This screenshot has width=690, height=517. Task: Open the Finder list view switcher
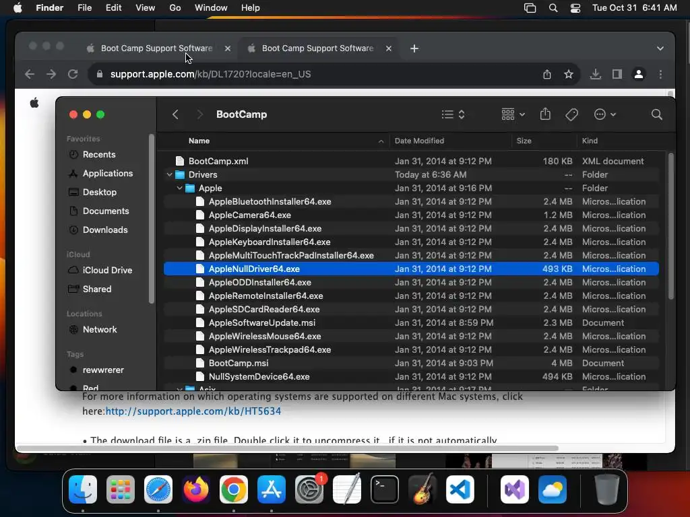[453, 114]
